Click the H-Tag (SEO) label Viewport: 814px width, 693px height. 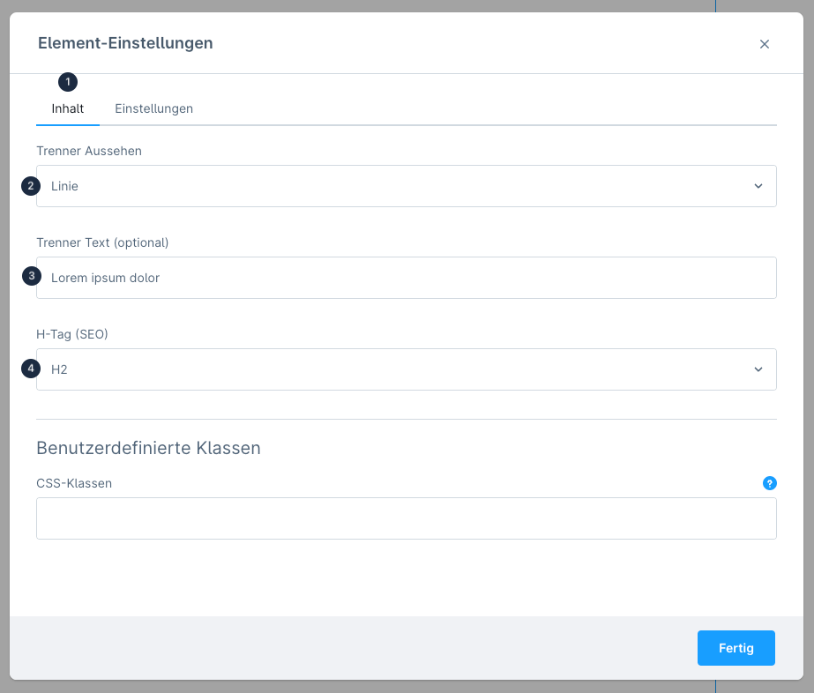(x=72, y=334)
